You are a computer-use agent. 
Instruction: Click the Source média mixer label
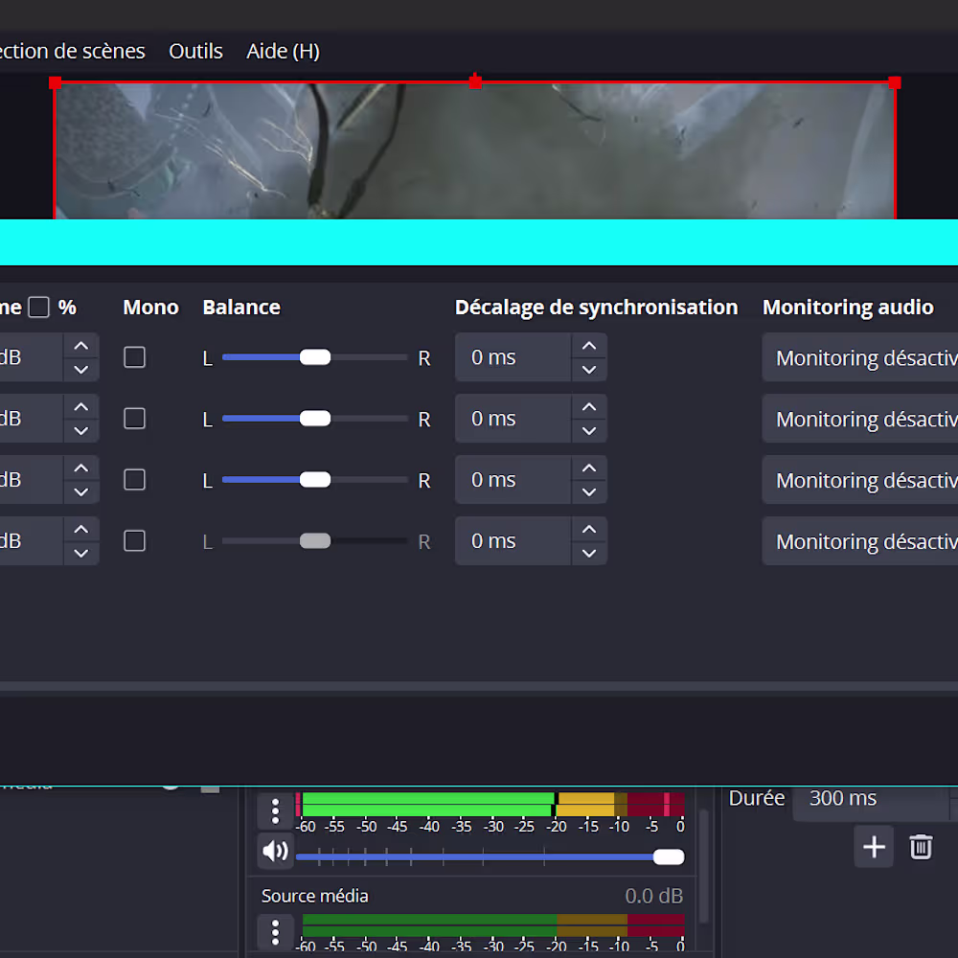point(314,896)
